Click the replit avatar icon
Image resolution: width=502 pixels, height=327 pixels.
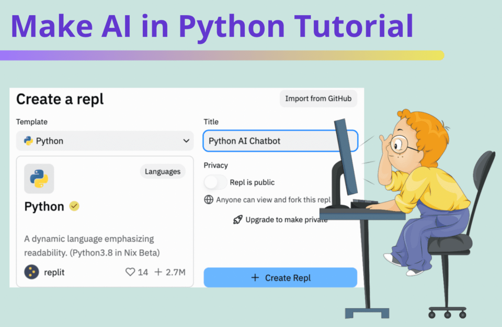[32, 272]
